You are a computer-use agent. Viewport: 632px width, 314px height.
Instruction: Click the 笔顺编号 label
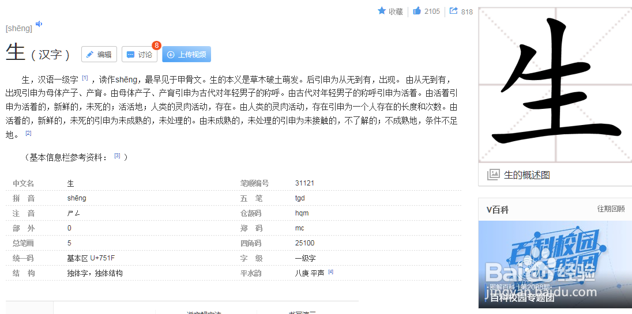(x=254, y=183)
